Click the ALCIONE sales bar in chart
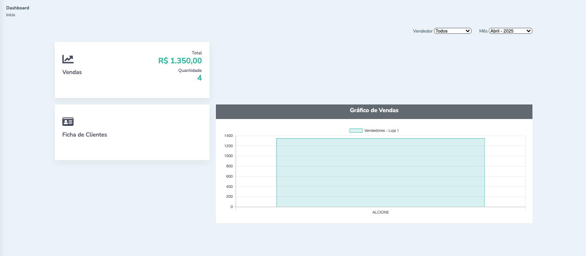 coord(380,173)
